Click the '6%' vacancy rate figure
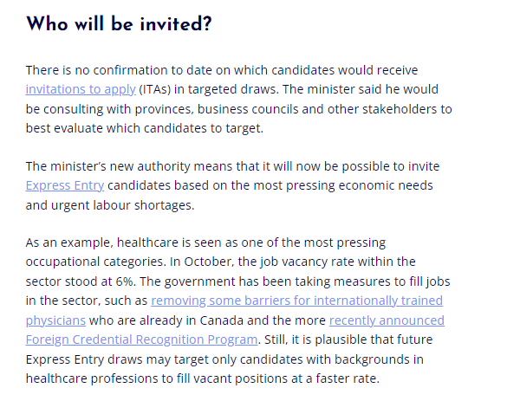 coord(125,281)
